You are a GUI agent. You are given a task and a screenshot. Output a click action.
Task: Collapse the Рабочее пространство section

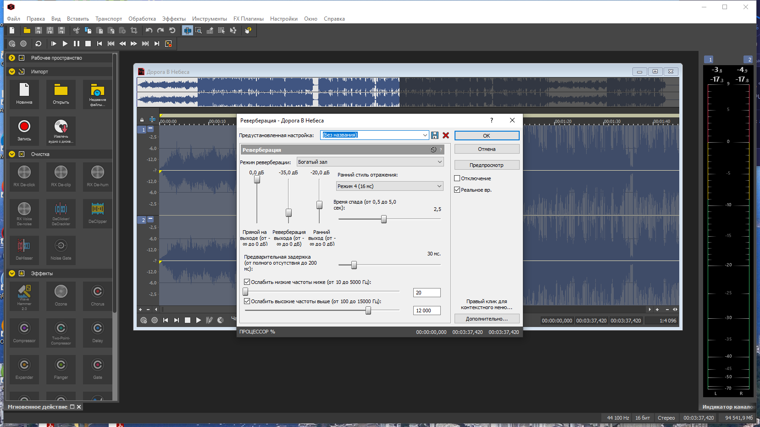coord(12,58)
